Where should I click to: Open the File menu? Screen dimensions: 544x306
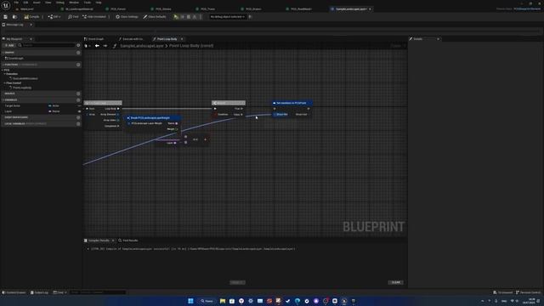pyautogui.click(x=16, y=3)
